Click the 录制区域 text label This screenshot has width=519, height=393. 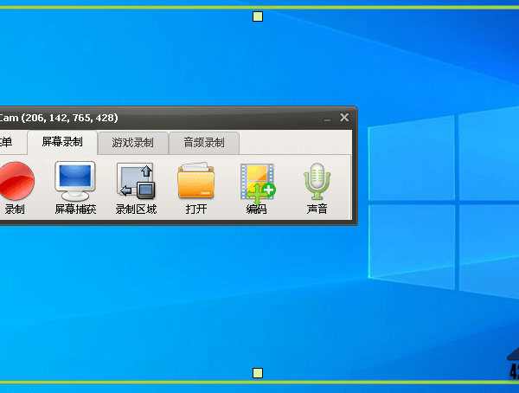136,209
